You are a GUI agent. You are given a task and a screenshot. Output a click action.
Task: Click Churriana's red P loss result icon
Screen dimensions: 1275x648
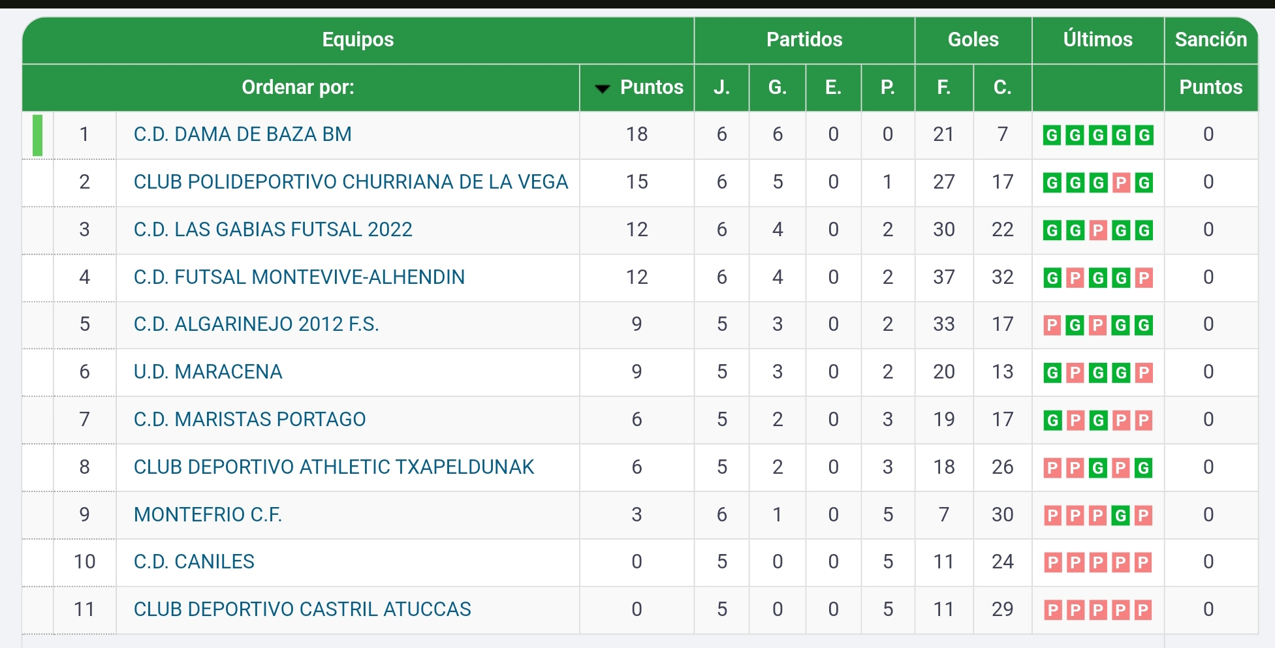(1121, 183)
